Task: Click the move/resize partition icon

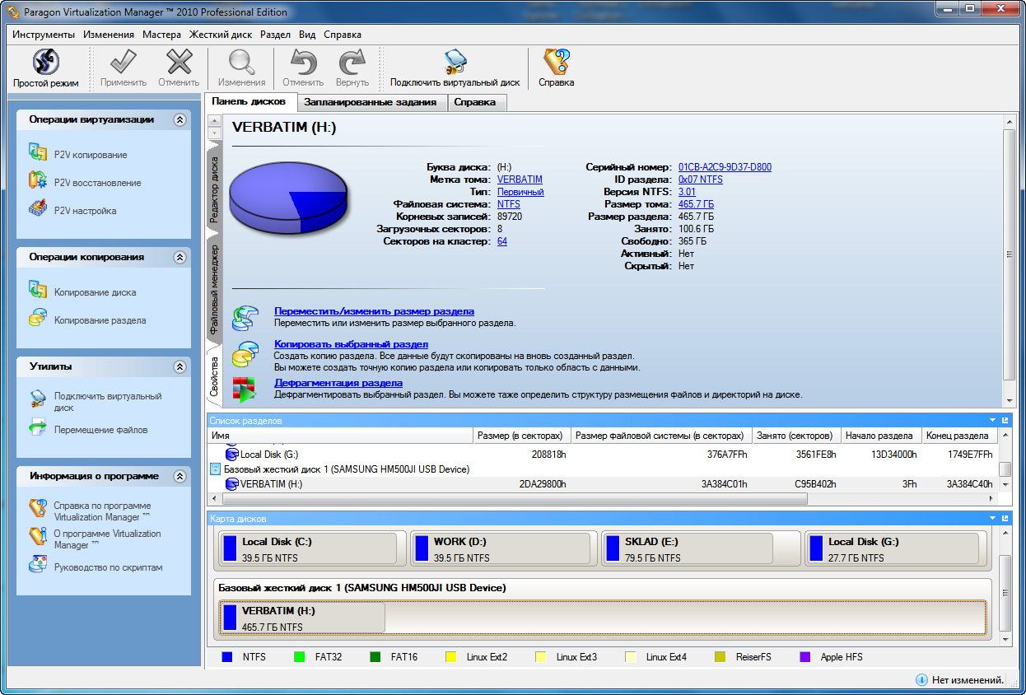Action: [x=245, y=317]
